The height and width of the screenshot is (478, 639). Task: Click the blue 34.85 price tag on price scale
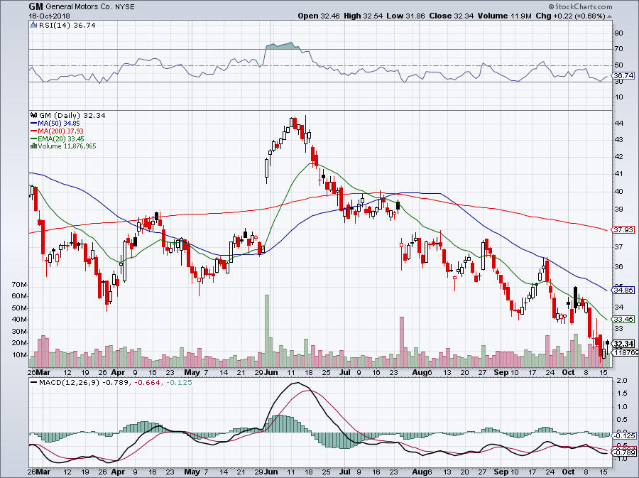point(623,290)
